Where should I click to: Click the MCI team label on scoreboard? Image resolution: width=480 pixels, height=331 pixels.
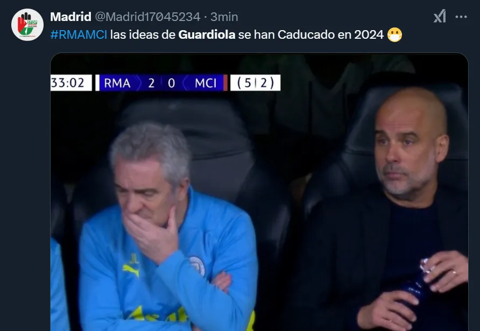pyautogui.click(x=206, y=83)
